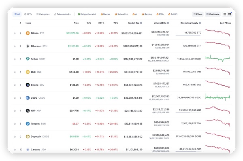243x161 pixels.
Task: Open the Ethereum 7-day sparkline chart
Action: pos(218,45)
